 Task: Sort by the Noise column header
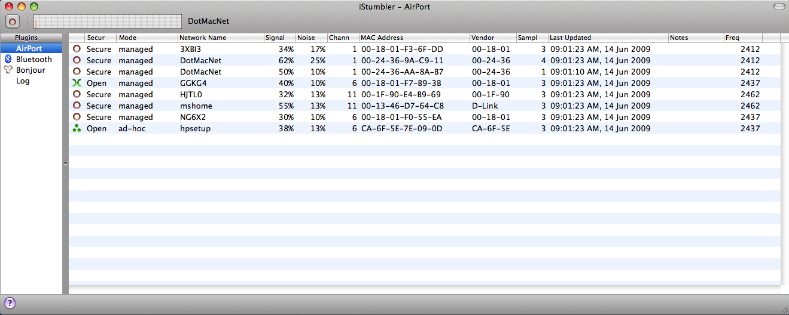tap(312, 38)
